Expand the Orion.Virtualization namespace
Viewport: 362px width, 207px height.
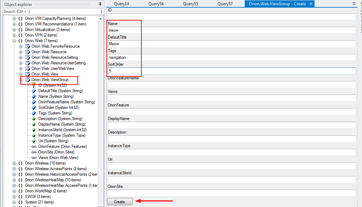14,30
